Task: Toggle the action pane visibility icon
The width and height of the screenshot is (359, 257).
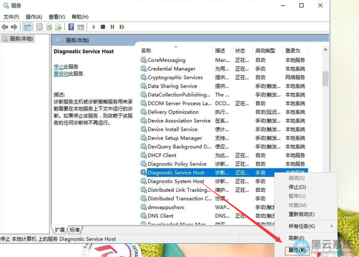Action: coord(39,27)
